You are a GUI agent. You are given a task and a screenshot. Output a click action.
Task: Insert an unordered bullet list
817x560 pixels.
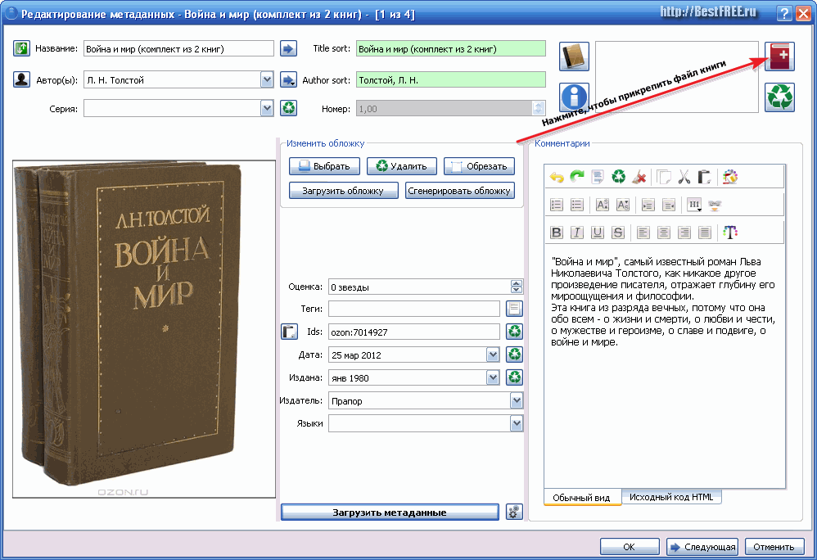coord(577,205)
